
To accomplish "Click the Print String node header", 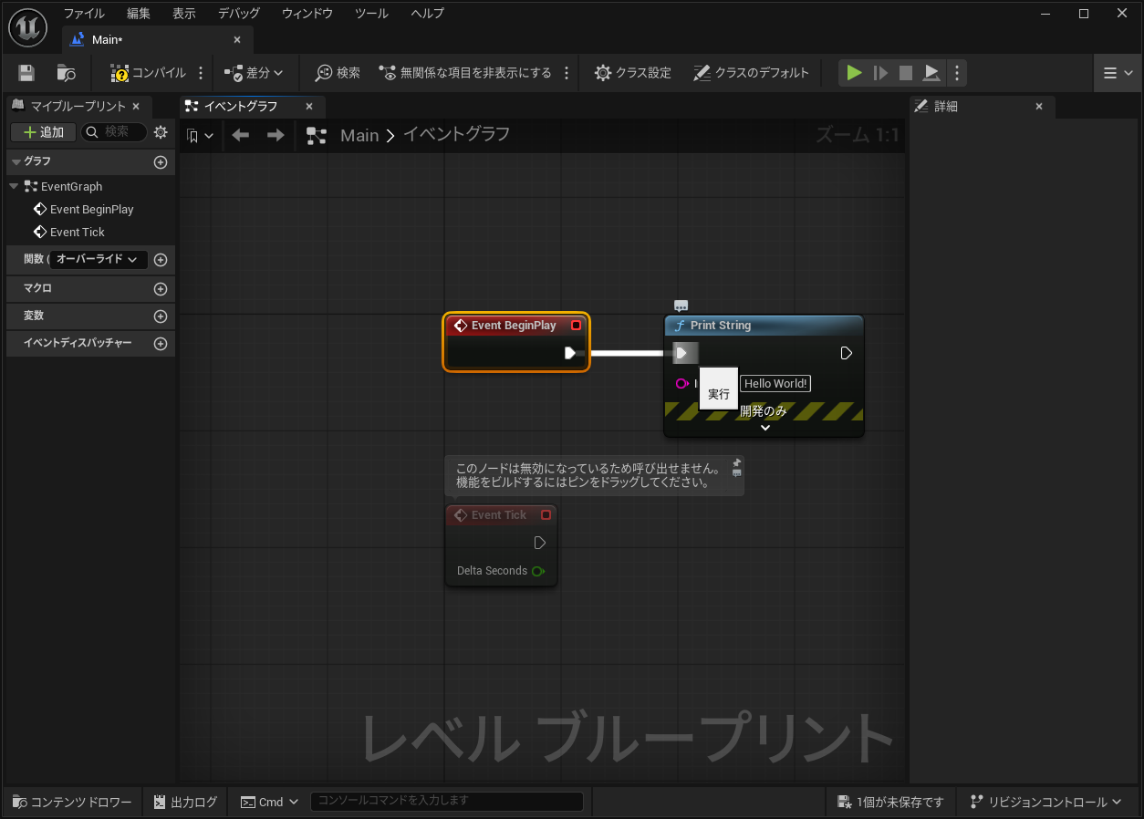I will click(764, 326).
